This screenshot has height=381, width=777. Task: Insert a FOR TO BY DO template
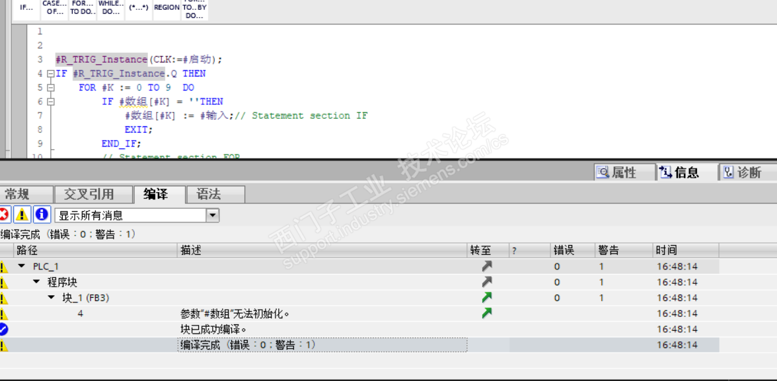click(x=195, y=9)
